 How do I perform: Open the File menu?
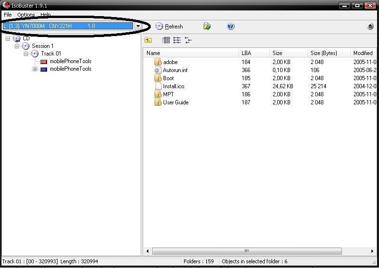(x=8, y=15)
